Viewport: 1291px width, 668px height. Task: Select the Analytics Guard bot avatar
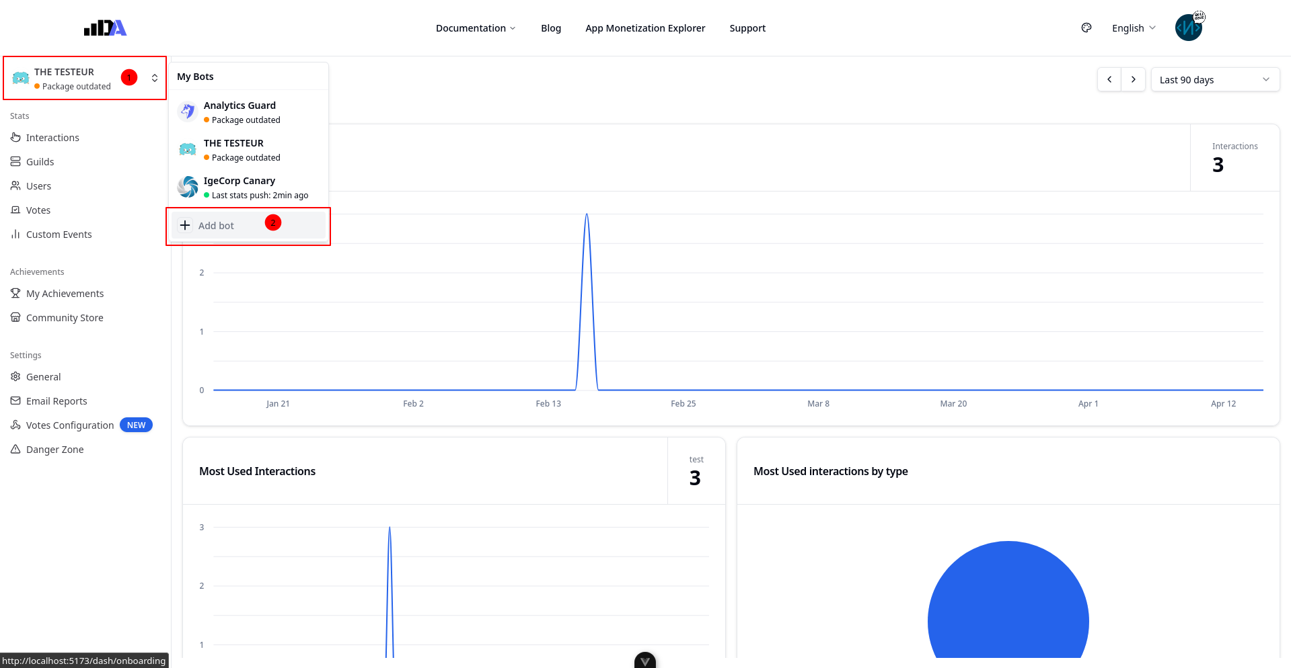(x=188, y=112)
